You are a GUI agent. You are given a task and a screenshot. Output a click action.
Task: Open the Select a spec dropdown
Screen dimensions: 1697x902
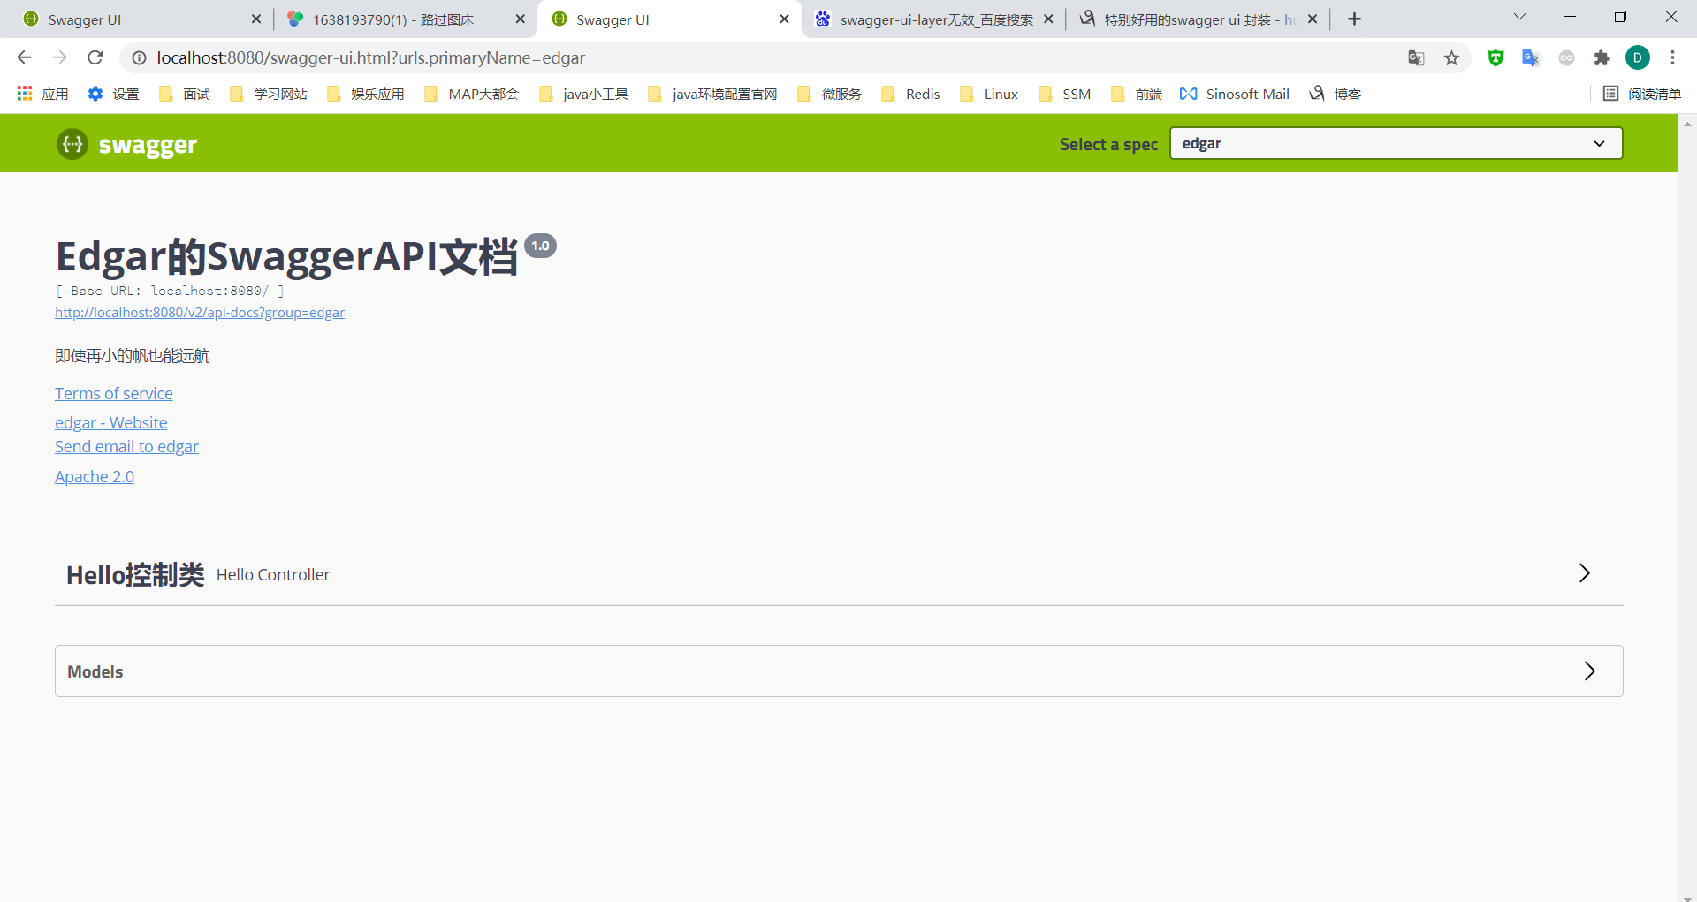(x=1395, y=143)
